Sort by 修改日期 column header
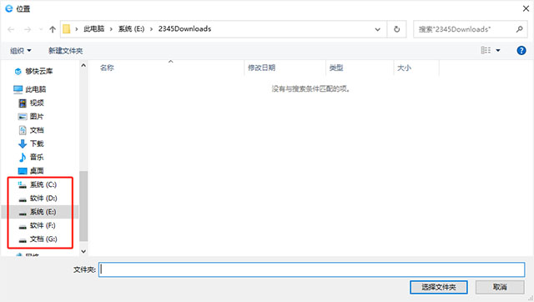 point(261,68)
